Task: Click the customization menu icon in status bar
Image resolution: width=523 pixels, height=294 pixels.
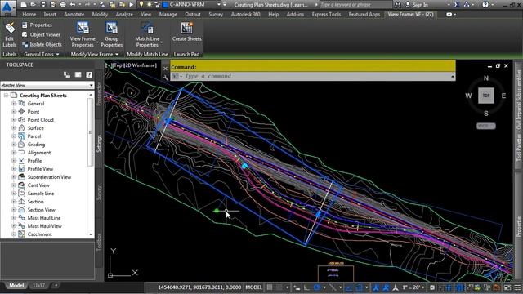Action: (517, 287)
